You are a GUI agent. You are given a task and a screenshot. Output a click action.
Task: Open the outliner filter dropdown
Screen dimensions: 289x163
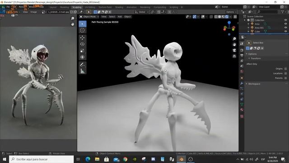[x=284, y=12]
